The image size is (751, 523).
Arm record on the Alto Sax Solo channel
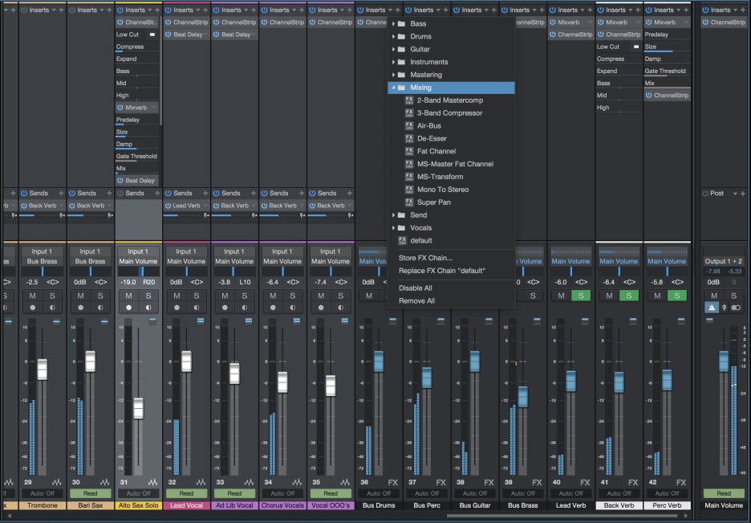129,308
